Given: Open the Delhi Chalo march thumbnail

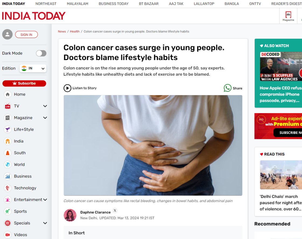Looking at the screenshot, I should click(281, 175).
